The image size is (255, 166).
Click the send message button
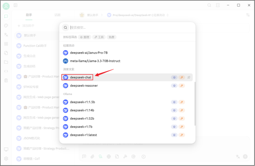coord(245,156)
